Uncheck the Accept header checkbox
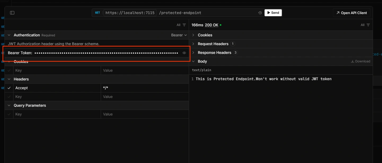382x163 pixels. [x=9, y=88]
